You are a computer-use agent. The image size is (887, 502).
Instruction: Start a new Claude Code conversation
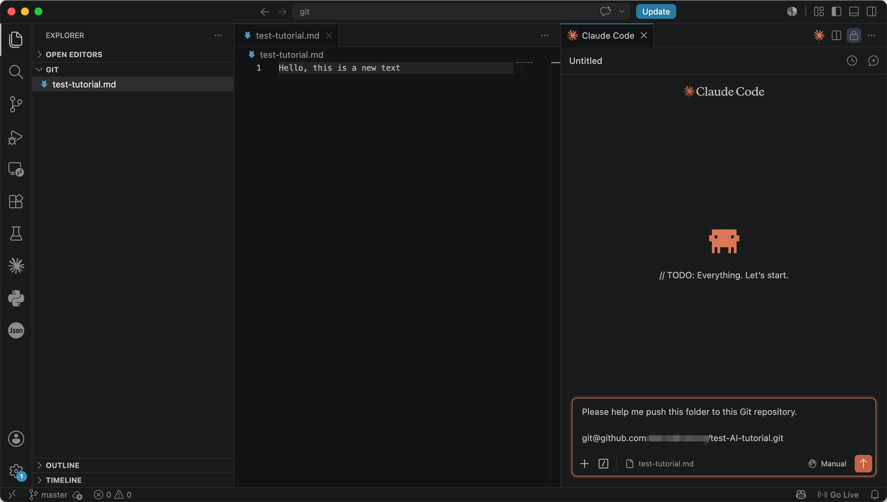click(x=873, y=61)
